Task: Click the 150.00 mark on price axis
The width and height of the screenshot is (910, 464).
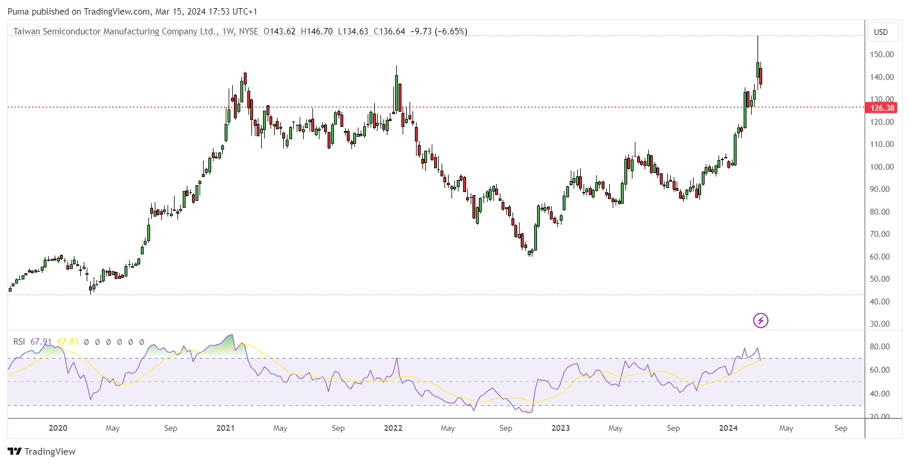Action: [881, 55]
